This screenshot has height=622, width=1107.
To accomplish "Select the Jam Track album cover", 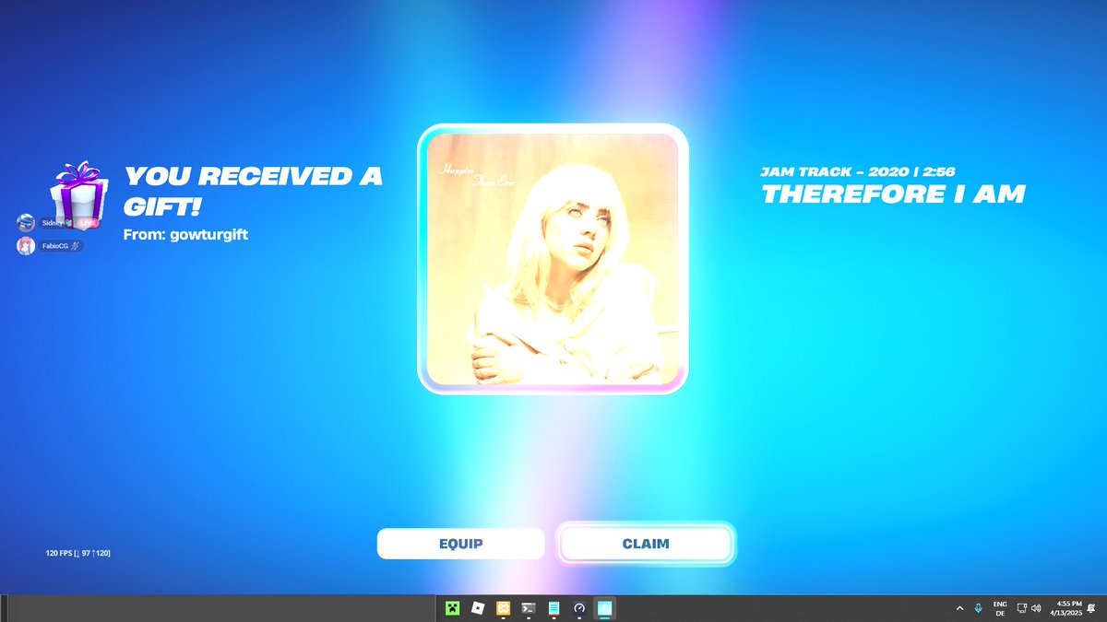I will tap(553, 259).
